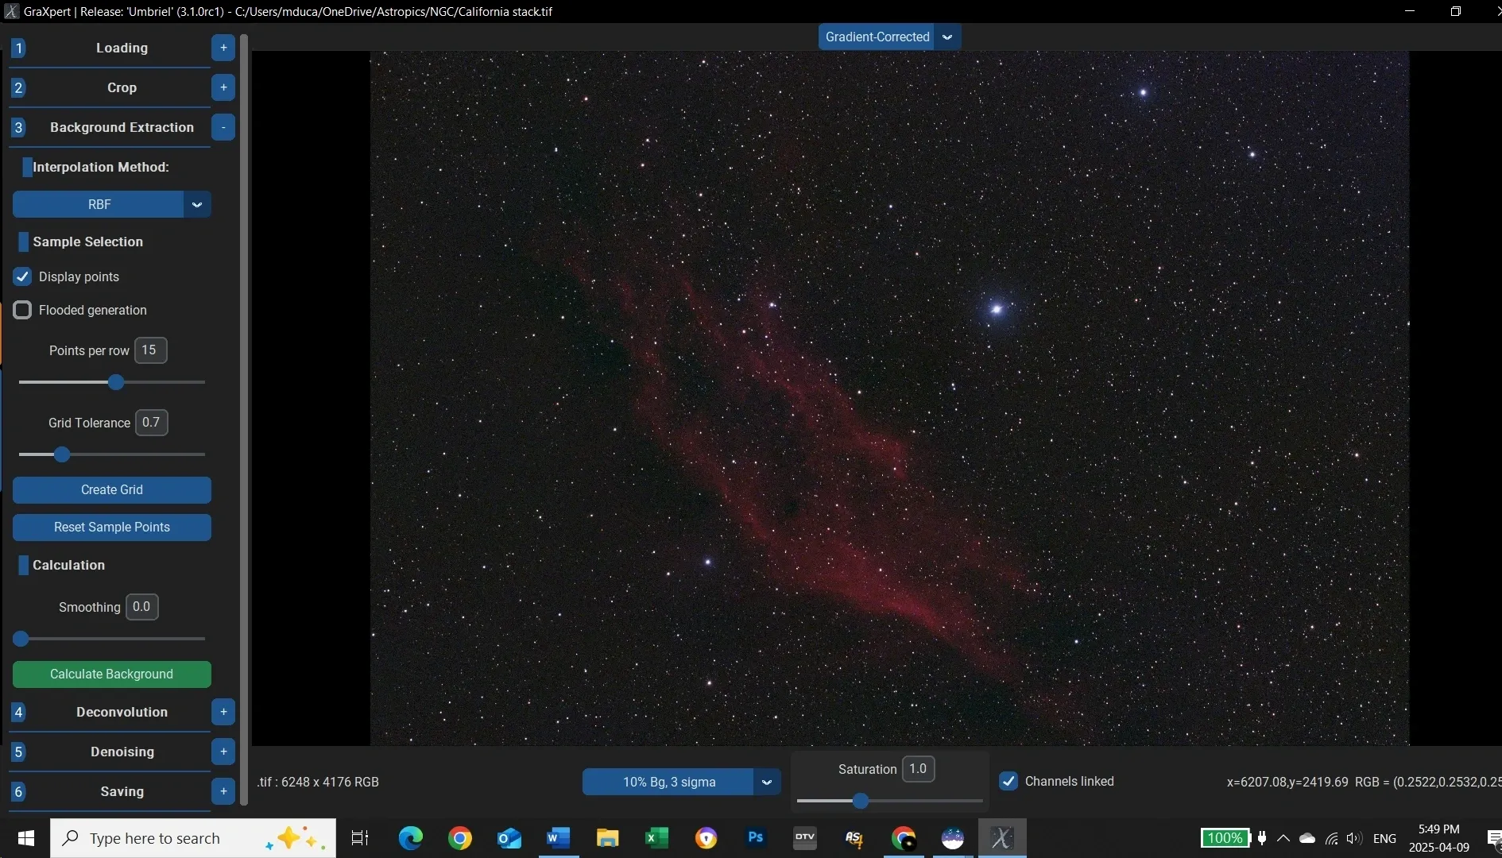The height and width of the screenshot is (858, 1502).
Task: Expand the Denoising section plus button
Action: point(223,752)
